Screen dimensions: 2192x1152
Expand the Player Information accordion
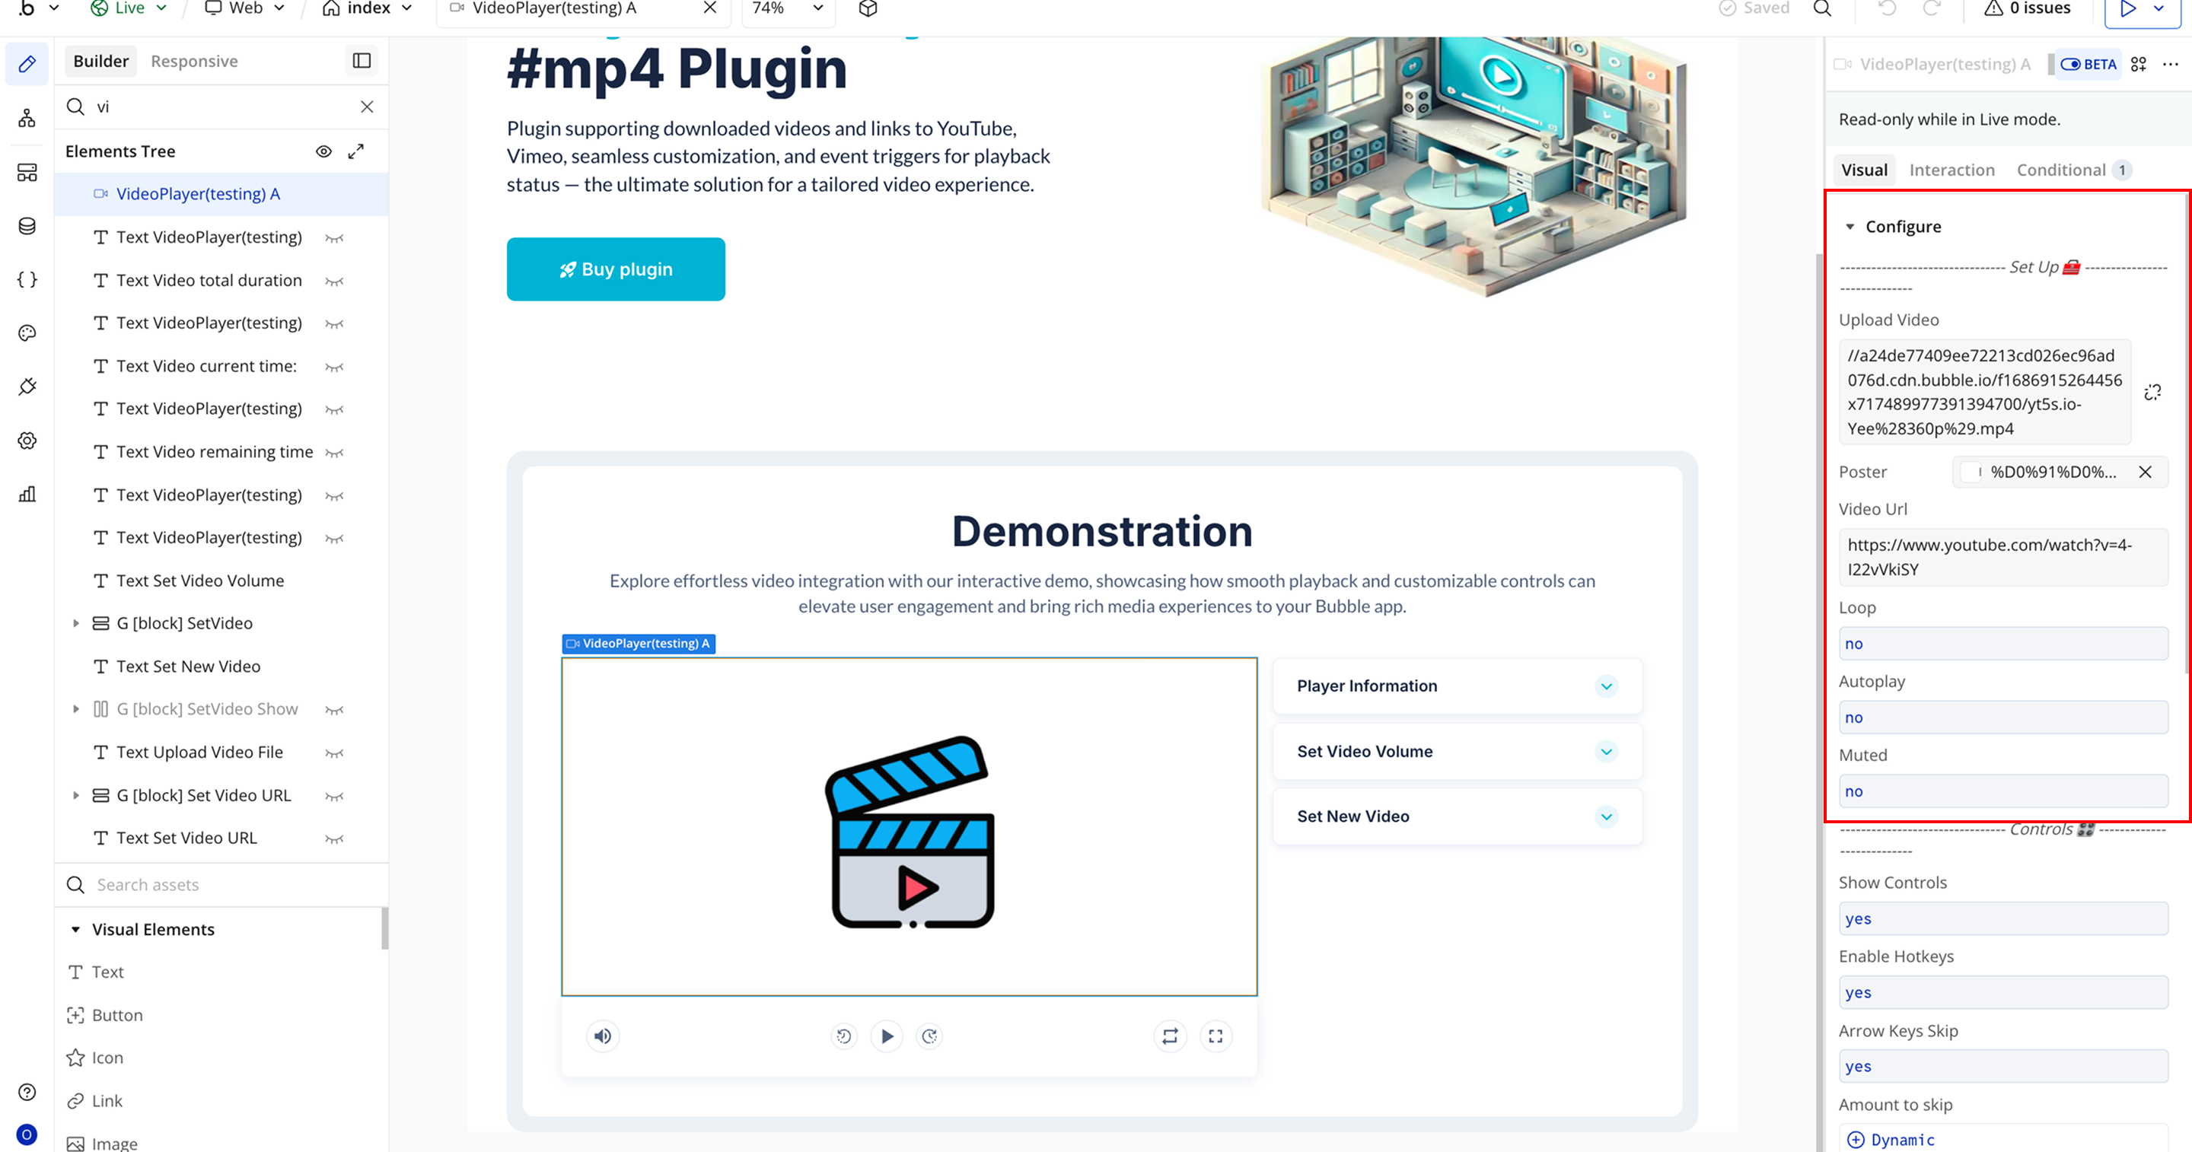tap(1606, 686)
